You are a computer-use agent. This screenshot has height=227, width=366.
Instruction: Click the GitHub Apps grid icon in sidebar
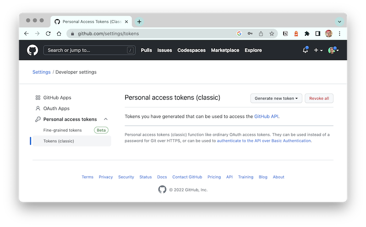click(x=38, y=97)
